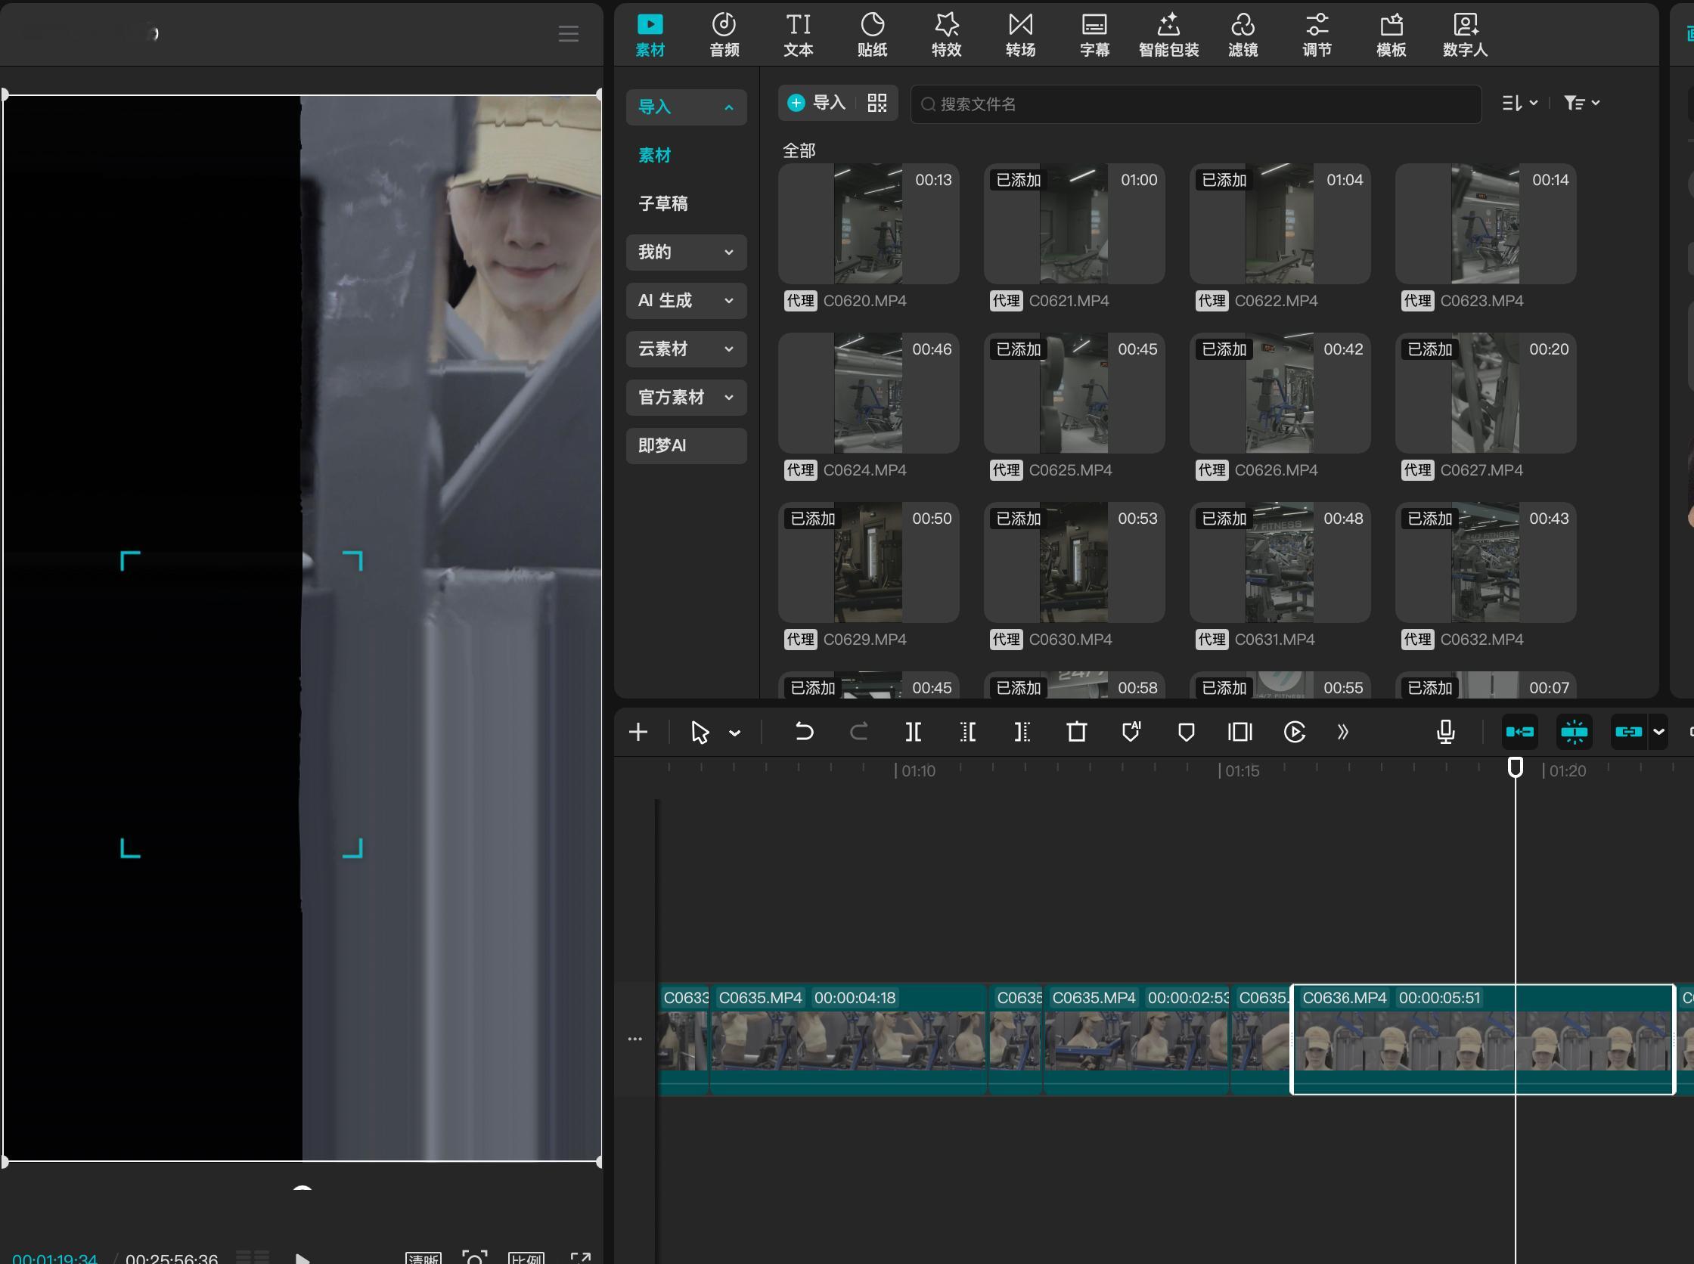
Task: Click the timeline playhead handle
Action: [x=1515, y=767]
